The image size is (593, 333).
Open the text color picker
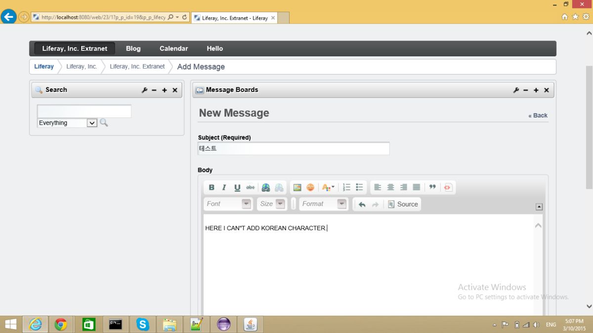pyautogui.click(x=328, y=187)
